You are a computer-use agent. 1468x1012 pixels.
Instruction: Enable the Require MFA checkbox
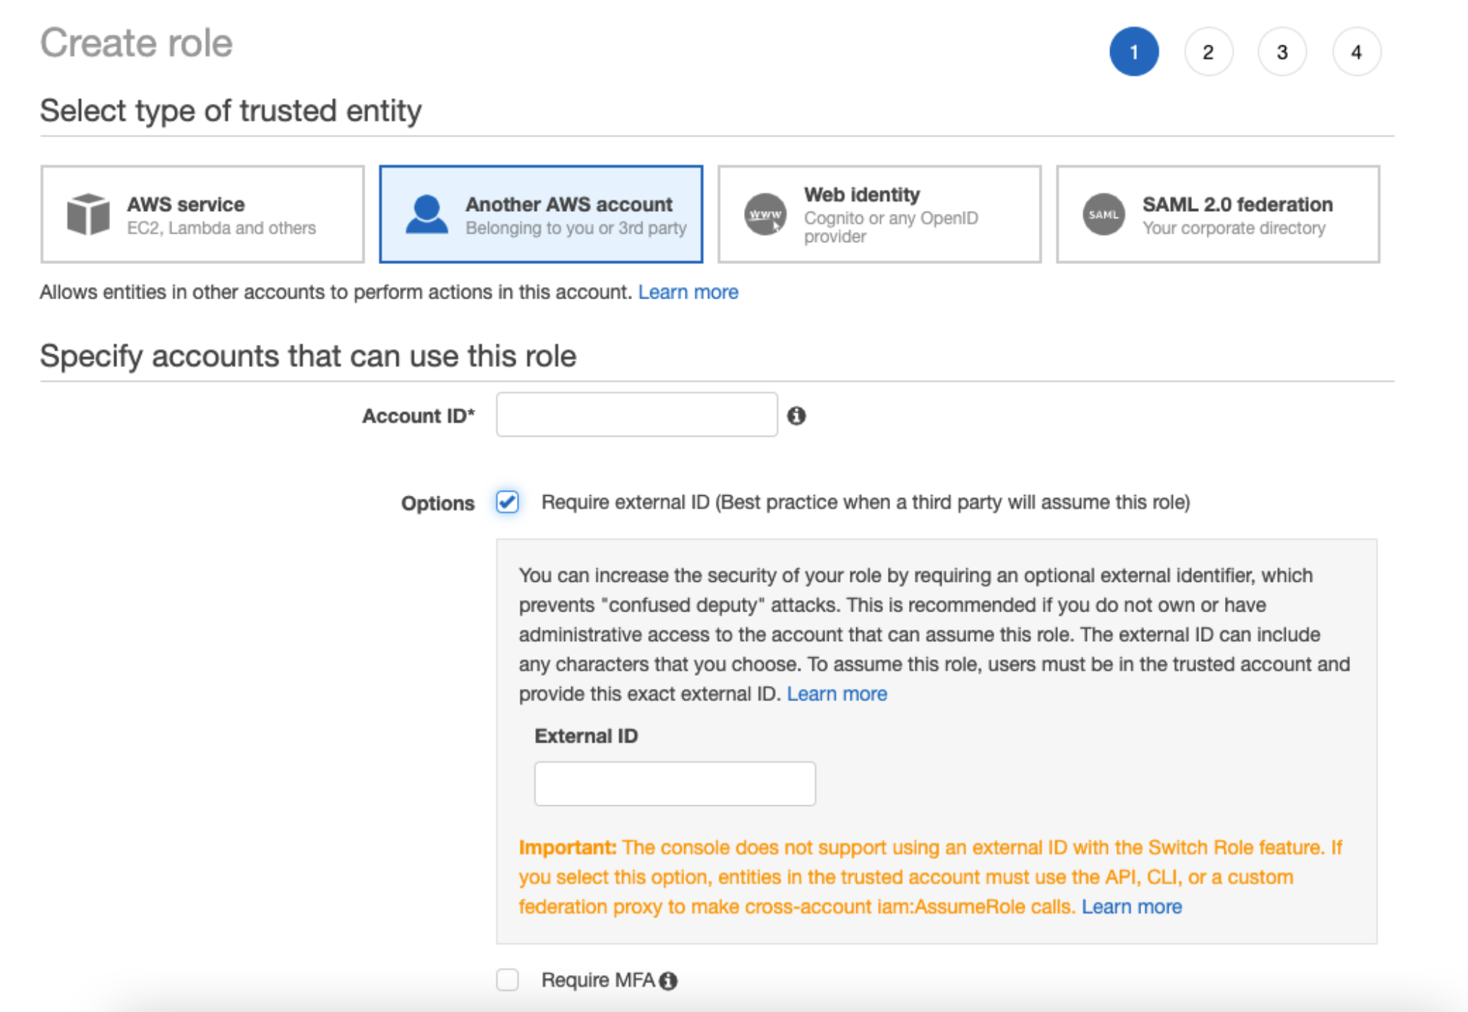tap(508, 980)
